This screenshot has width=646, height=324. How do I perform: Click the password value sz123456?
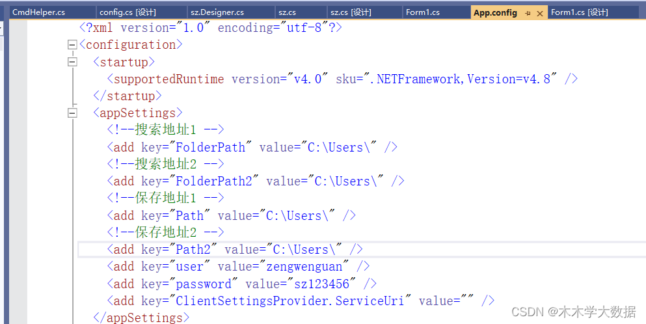[x=322, y=284]
